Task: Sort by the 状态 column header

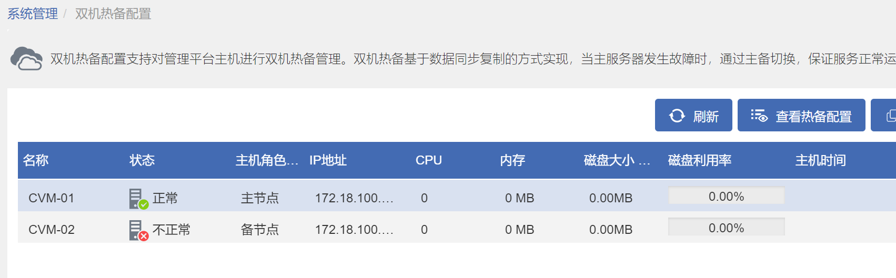Action: point(142,160)
